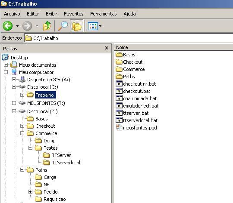Open the Arquivo menu
The image size is (233, 203).
click(12, 14)
